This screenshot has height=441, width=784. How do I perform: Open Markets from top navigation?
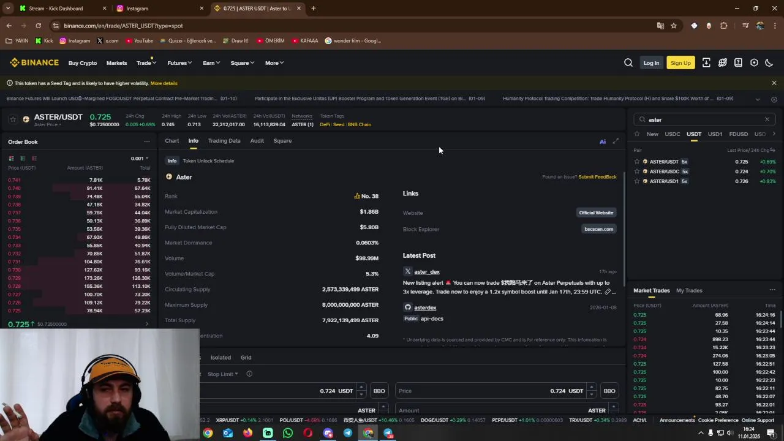coord(116,63)
